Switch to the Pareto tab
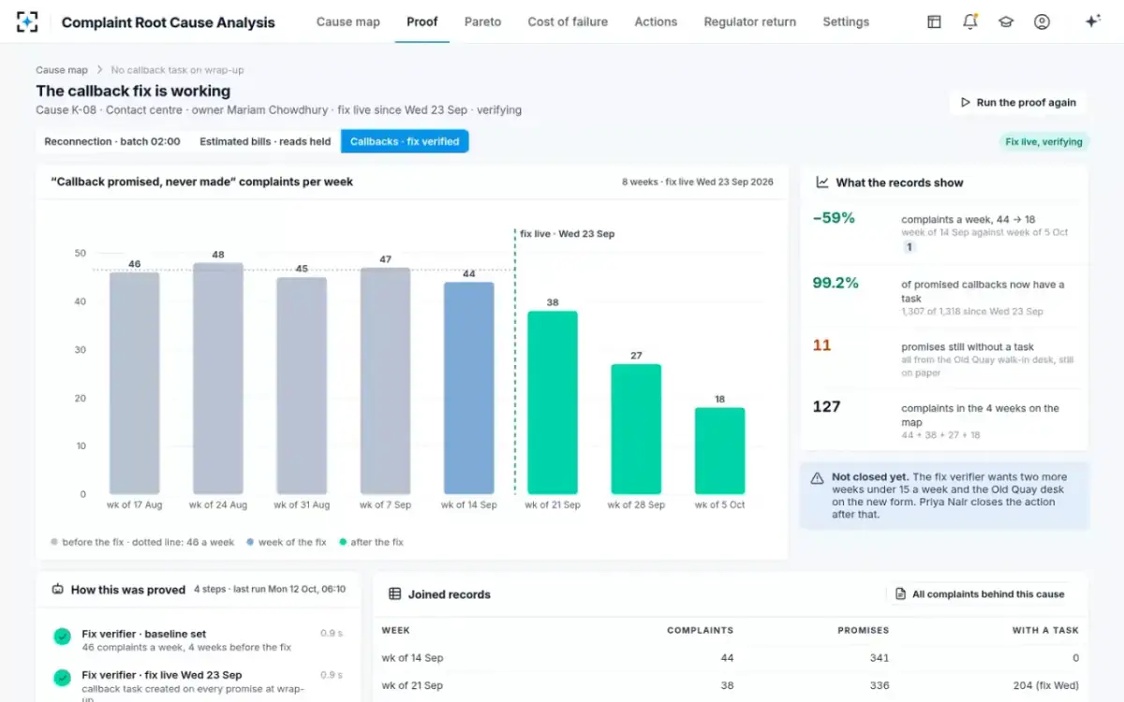The image size is (1124, 702). click(483, 22)
